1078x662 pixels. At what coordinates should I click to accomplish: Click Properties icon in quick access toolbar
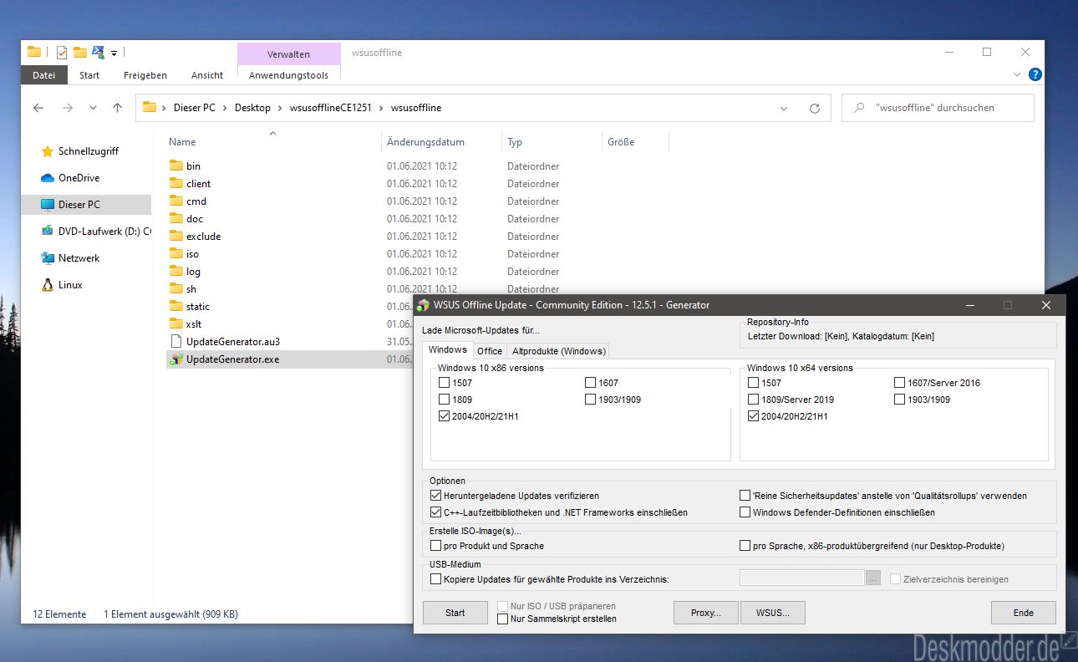[x=61, y=52]
